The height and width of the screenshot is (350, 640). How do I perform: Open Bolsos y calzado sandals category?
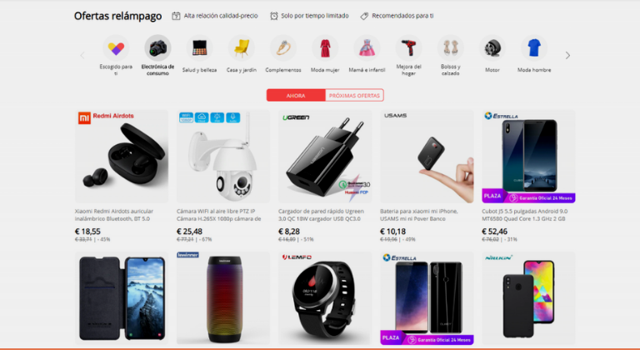click(x=451, y=48)
